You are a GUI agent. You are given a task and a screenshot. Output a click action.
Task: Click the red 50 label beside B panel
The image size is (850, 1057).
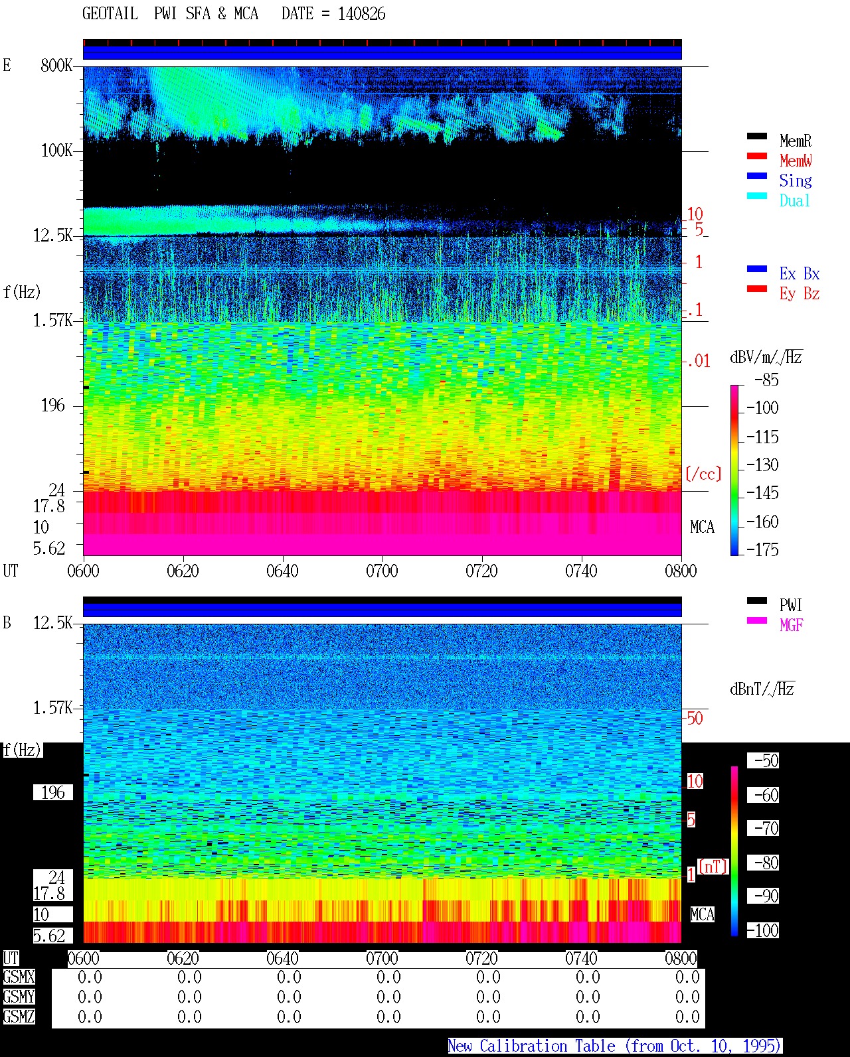point(695,719)
